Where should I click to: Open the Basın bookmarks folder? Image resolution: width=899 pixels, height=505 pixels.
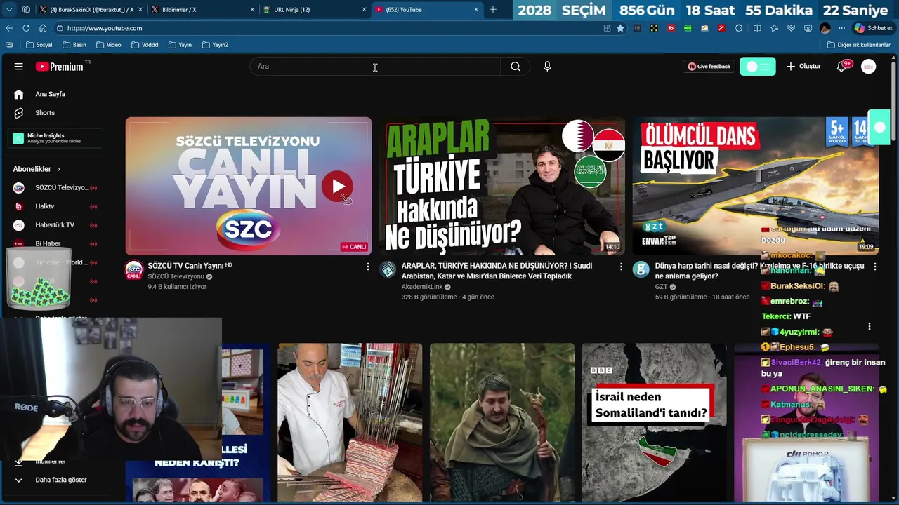pyautogui.click(x=74, y=45)
